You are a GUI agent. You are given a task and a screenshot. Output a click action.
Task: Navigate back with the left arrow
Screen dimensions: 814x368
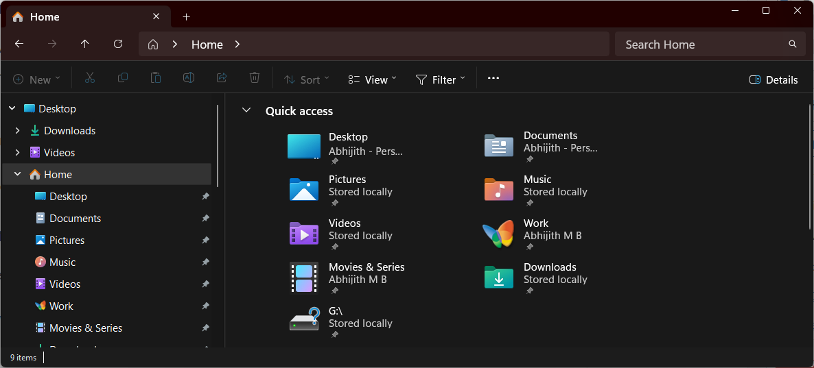[x=19, y=44]
